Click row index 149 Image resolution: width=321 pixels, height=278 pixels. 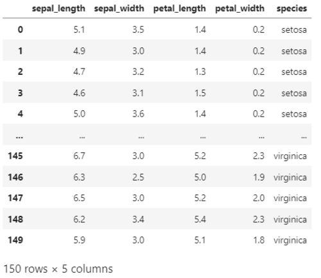click(15, 240)
